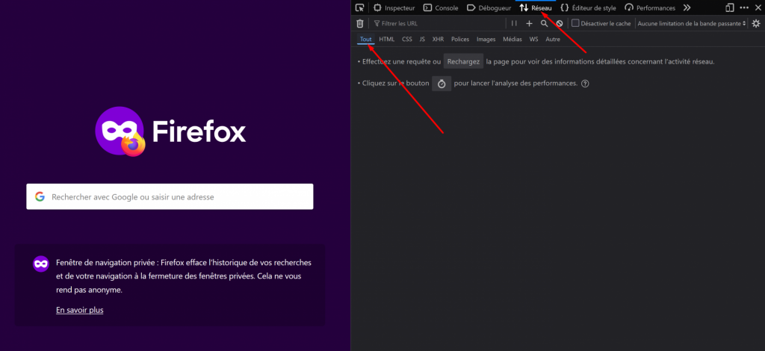Activate the element picker icon
765x351 pixels.
tap(360, 7)
